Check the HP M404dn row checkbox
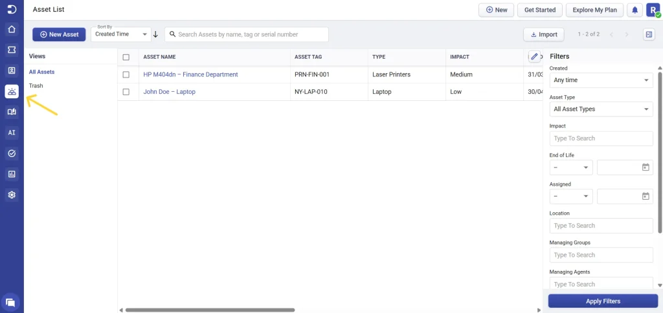The height and width of the screenshot is (313, 663). pyautogui.click(x=126, y=74)
